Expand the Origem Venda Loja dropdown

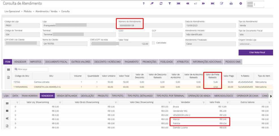[256, 44]
